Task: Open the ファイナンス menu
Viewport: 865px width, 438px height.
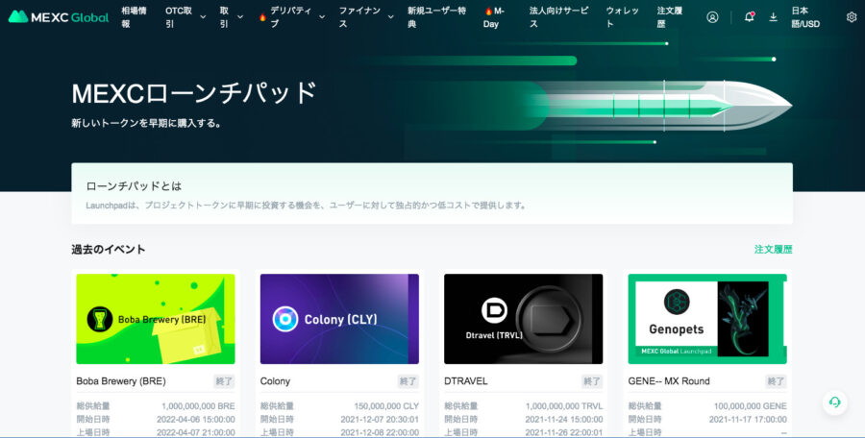Action: pos(359,17)
